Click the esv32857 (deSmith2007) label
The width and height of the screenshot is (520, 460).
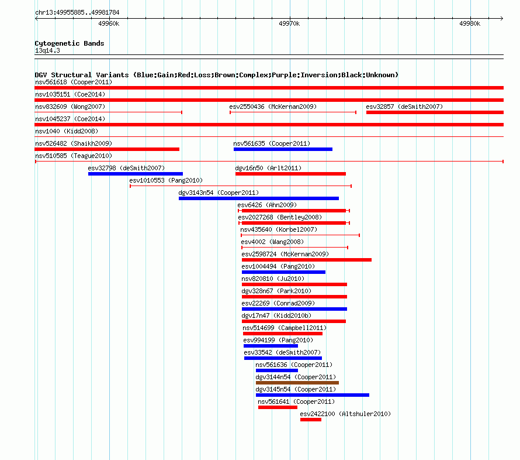pyautogui.click(x=404, y=107)
